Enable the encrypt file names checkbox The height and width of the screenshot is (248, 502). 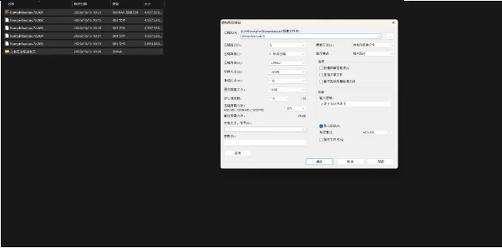click(x=321, y=140)
